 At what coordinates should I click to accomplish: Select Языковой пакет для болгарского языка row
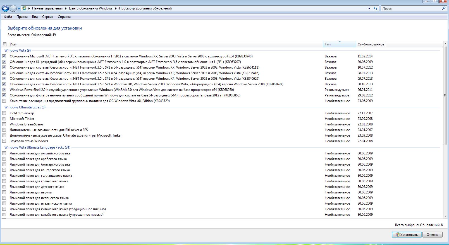[x=40, y=164]
